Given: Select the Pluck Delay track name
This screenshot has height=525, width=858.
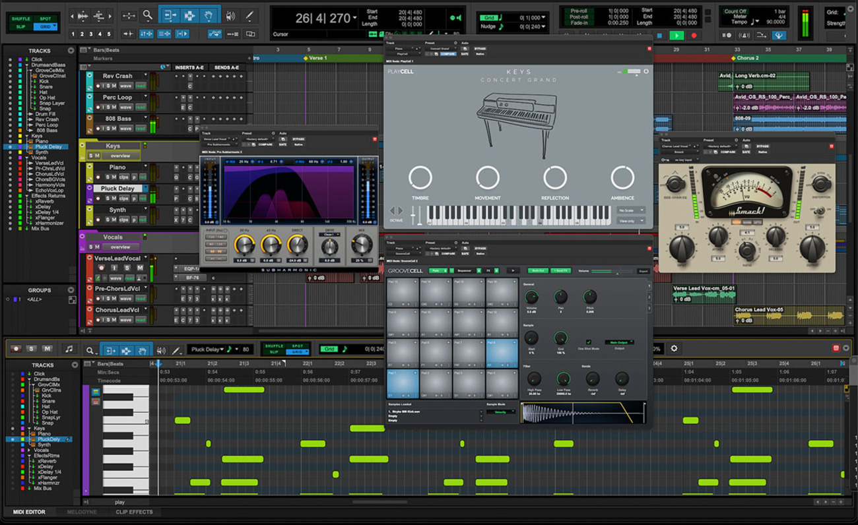Looking at the screenshot, I should coord(117,189).
